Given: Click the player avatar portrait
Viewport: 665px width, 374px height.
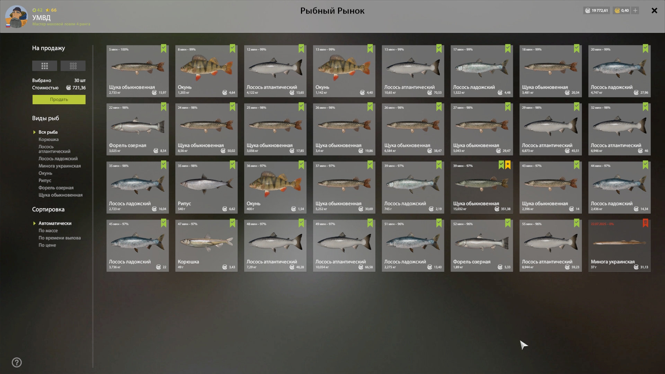Looking at the screenshot, I should click(16, 17).
